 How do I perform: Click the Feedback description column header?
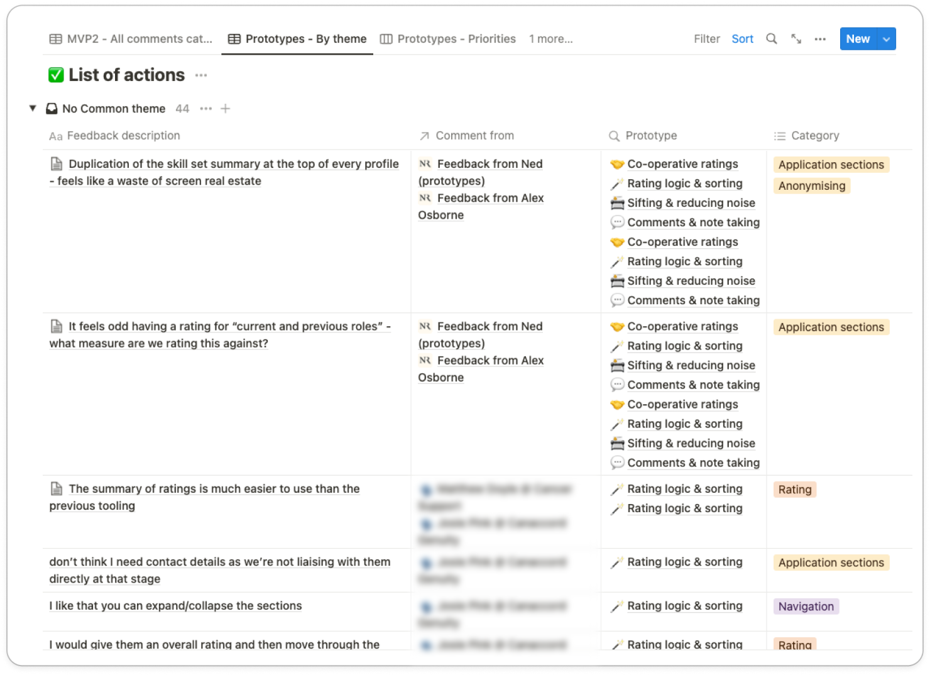pyautogui.click(x=114, y=136)
